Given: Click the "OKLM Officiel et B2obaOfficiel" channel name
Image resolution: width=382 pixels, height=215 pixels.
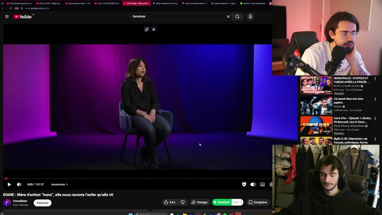Looking at the screenshot, I should coord(349,126).
